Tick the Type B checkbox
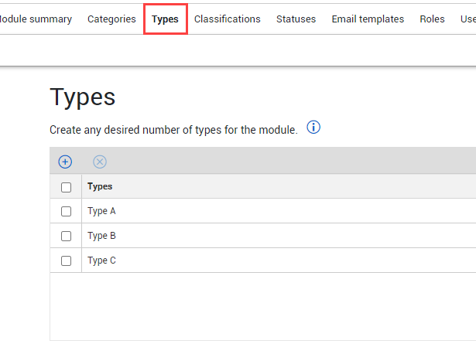The width and height of the screenshot is (476, 344). click(x=66, y=236)
